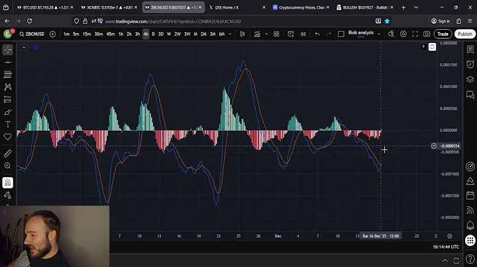
Task: Toggle the magnet mode
Action: tap(8, 182)
